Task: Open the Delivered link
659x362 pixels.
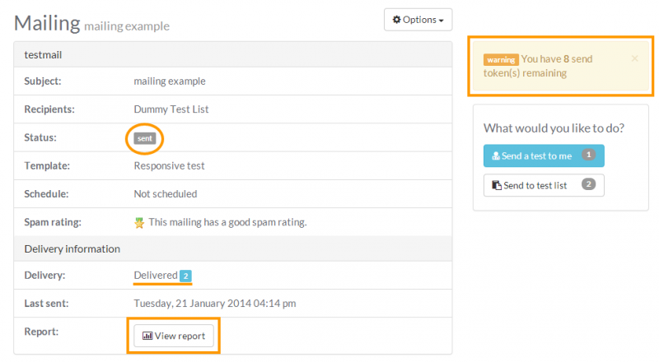Action: (x=156, y=275)
